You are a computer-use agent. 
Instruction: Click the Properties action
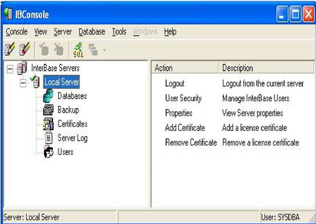pyautogui.click(x=179, y=113)
